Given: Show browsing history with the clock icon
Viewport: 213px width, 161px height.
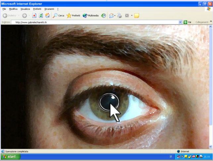Looking at the screenshot, I should [x=104, y=16].
